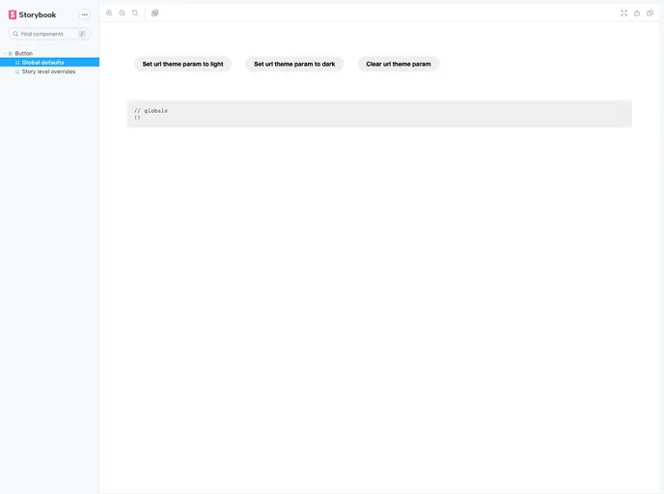664x494 pixels.
Task: Click the zoom in toolbar icon
Action: 109,14
